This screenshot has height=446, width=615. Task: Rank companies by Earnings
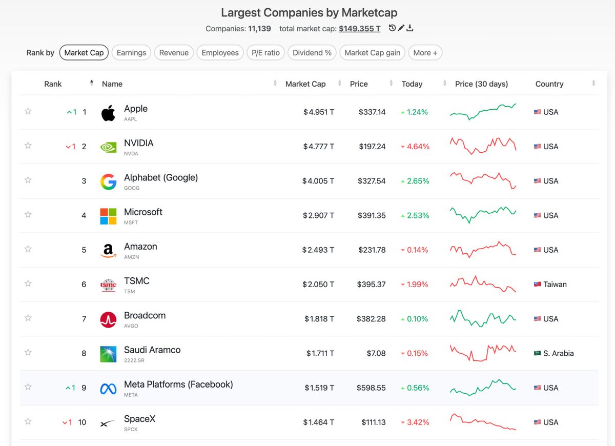[131, 53]
